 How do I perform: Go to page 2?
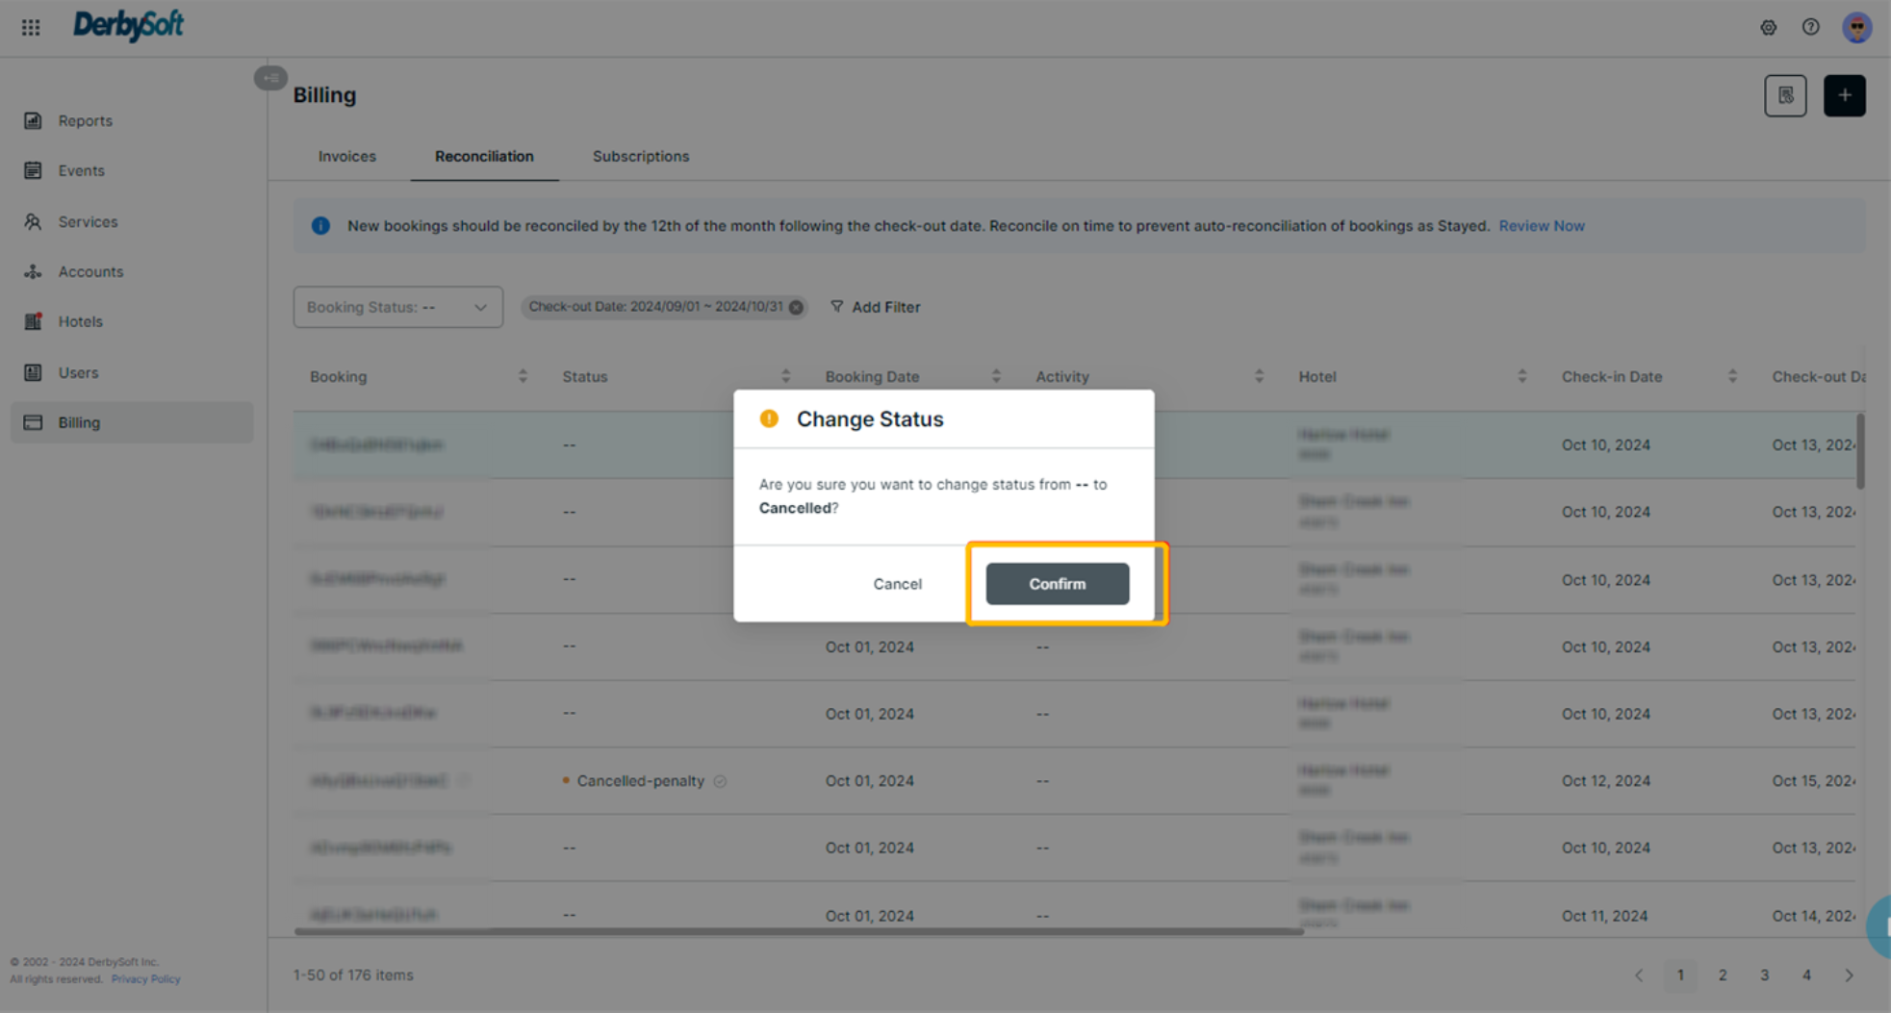click(1722, 975)
